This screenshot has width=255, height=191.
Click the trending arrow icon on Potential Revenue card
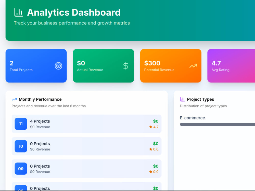pos(193,66)
